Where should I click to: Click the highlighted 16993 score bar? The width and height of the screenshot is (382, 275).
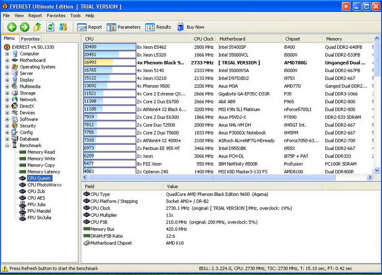(x=109, y=63)
